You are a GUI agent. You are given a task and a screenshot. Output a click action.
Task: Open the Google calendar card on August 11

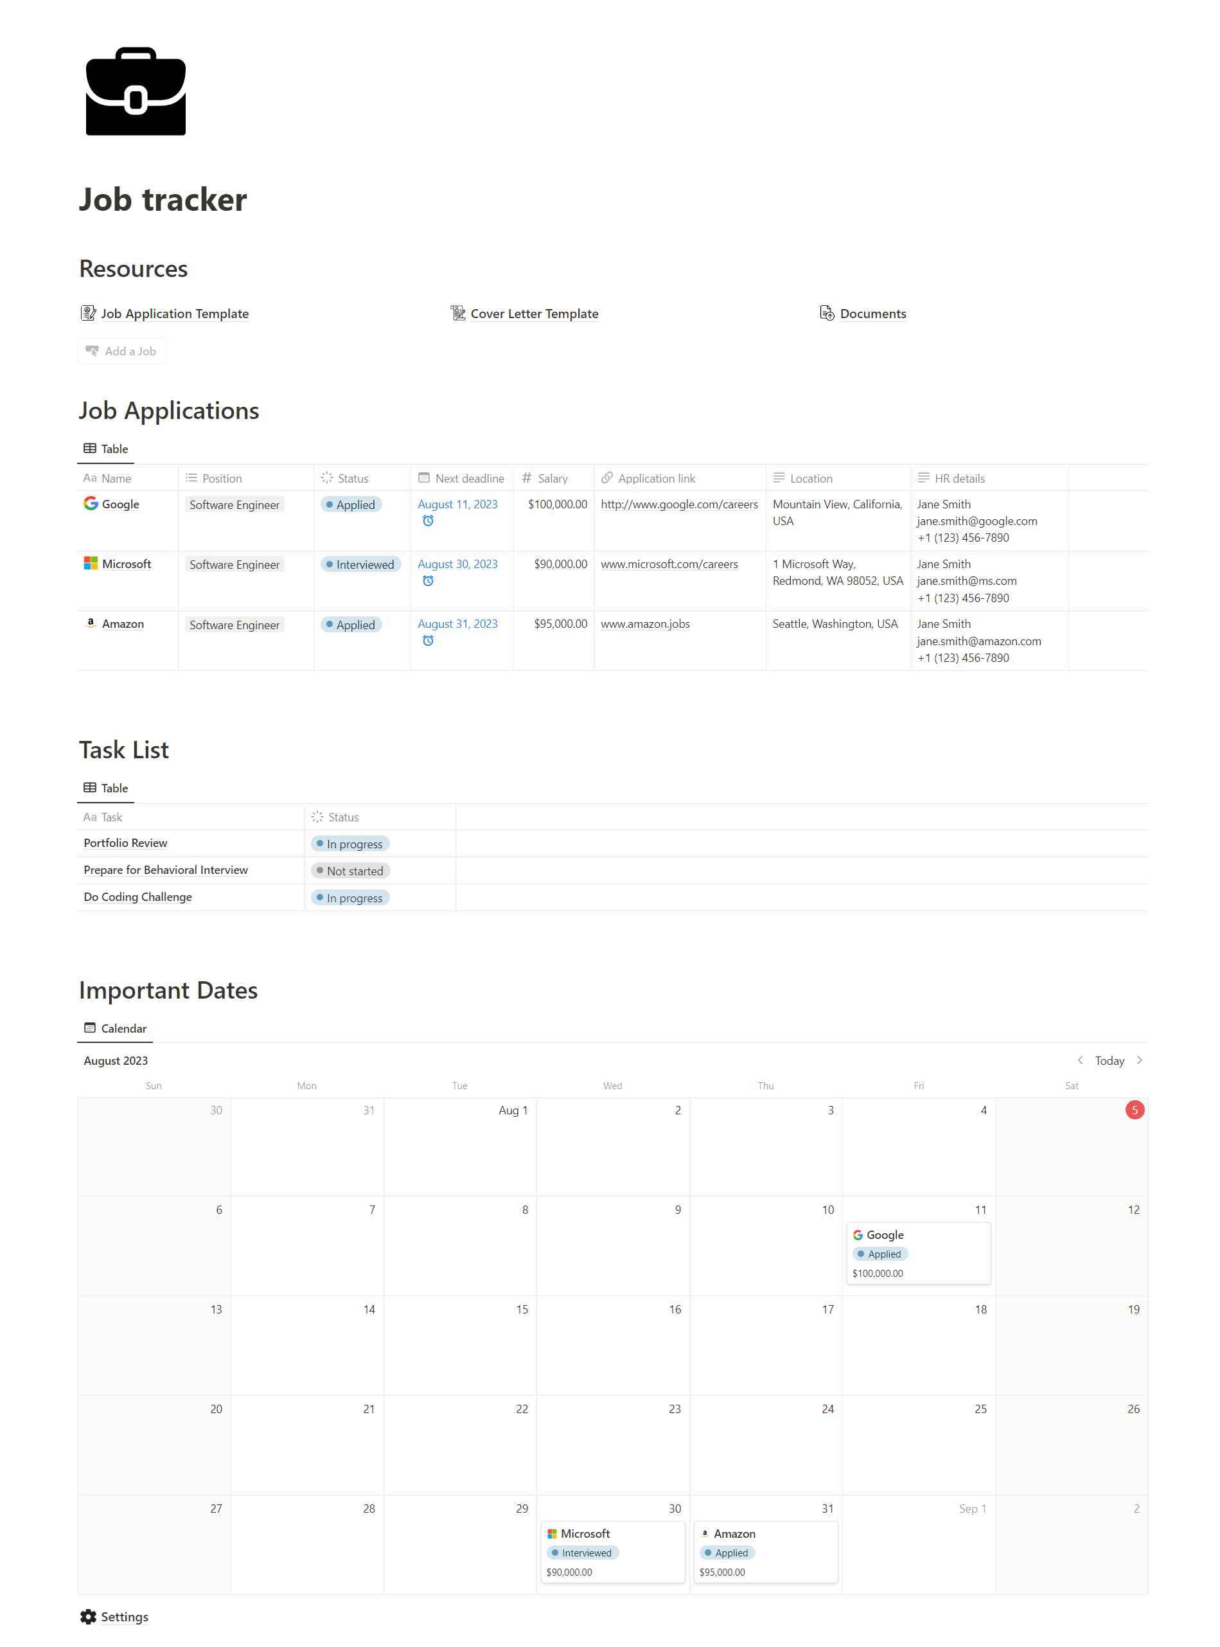pyautogui.click(x=918, y=1252)
